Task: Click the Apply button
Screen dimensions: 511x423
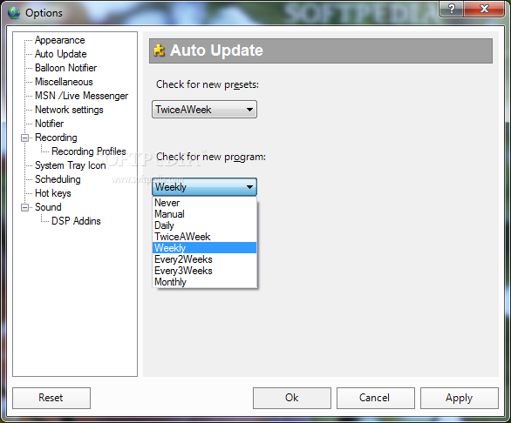Action: point(459,398)
